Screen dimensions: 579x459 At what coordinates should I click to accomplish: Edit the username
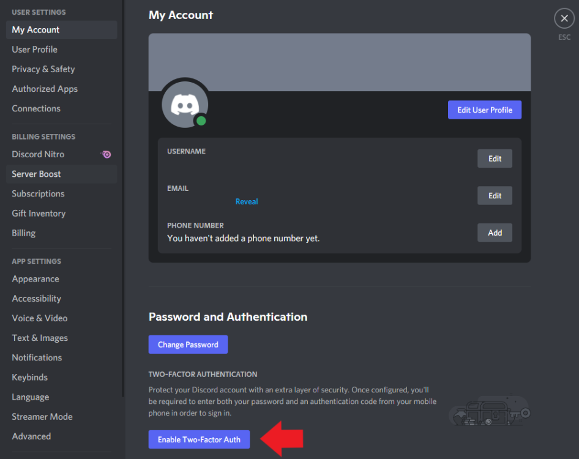tap(495, 159)
